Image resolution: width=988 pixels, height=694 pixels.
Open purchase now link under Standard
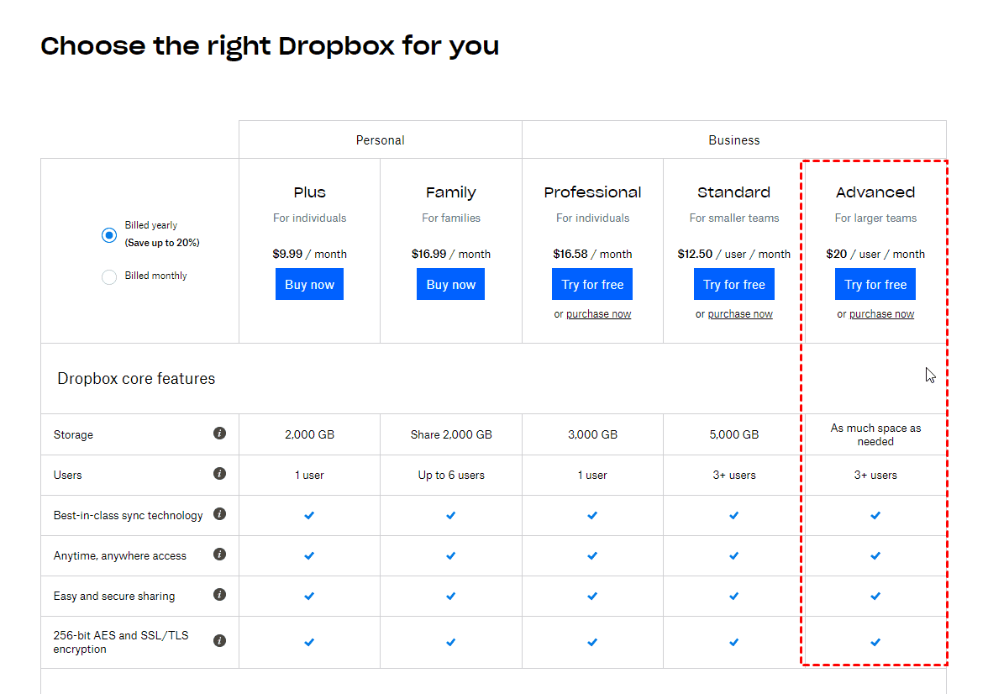[739, 314]
